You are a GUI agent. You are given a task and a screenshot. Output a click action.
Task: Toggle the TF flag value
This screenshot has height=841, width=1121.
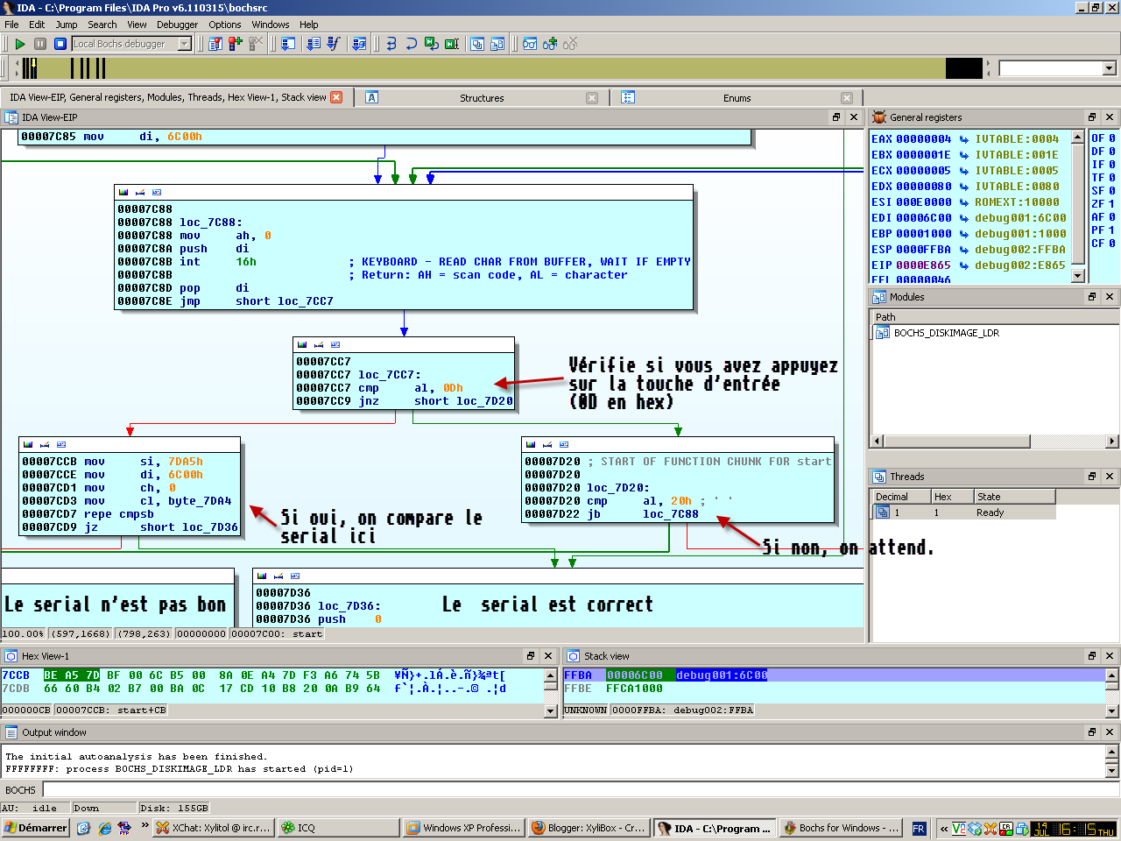click(1112, 178)
